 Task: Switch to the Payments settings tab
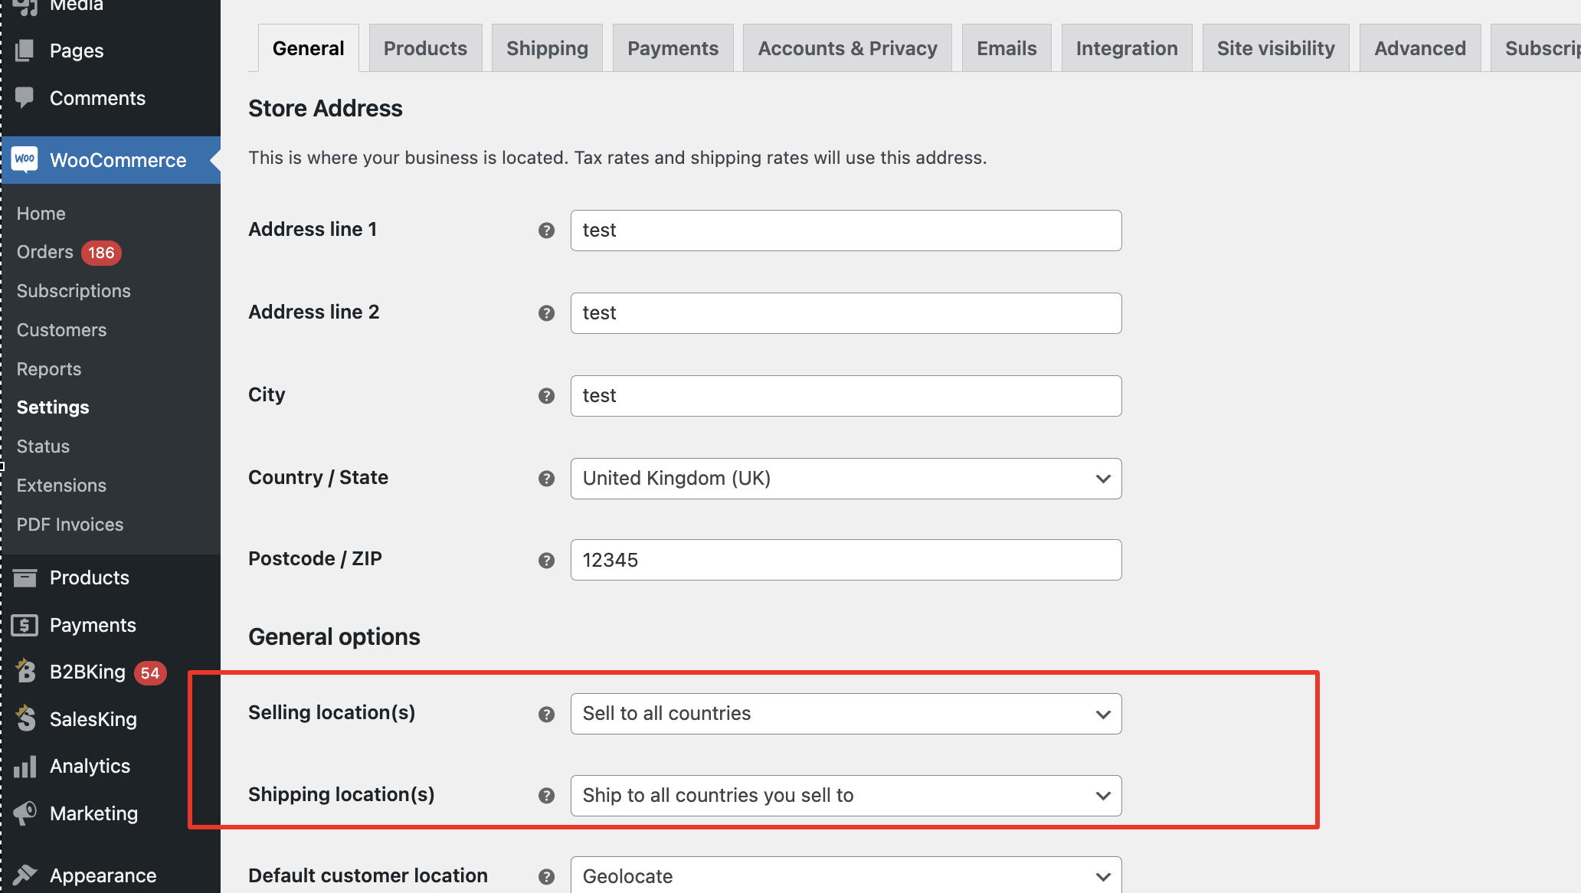(x=673, y=48)
